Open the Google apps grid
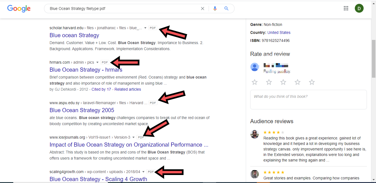The width and height of the screenshot is (376, 183). click(346, 8)
